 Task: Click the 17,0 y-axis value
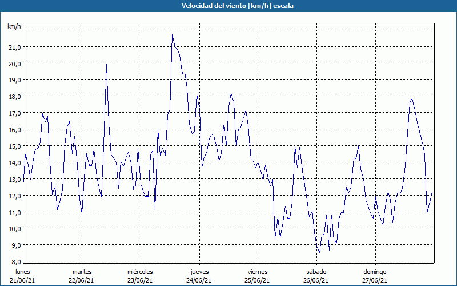coord(15,113)
